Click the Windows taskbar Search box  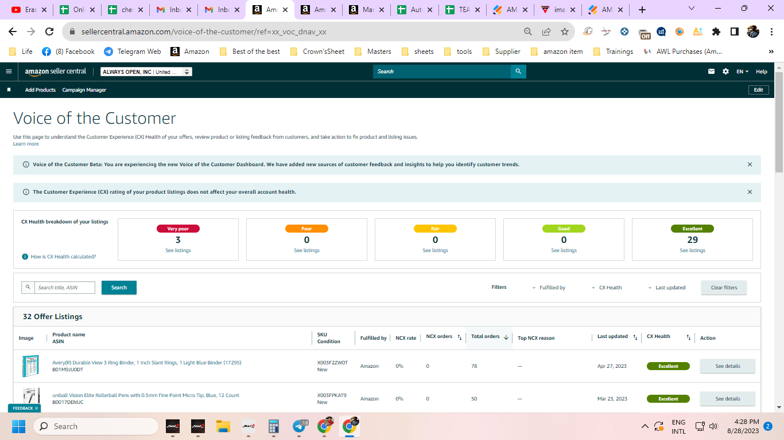click(x=96, y=426)
